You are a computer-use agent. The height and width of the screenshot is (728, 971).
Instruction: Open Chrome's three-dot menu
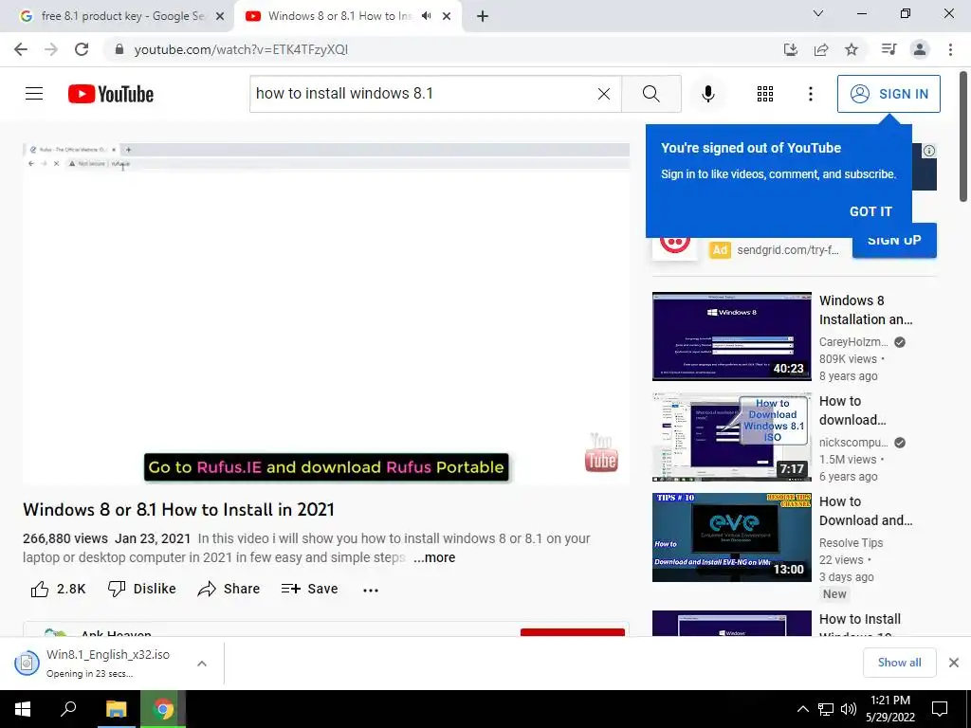pyautogui.click(x=950, y=49)
